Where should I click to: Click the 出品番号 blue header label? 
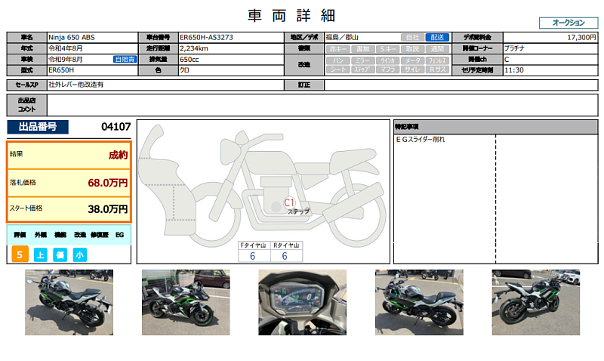point(38,127)
